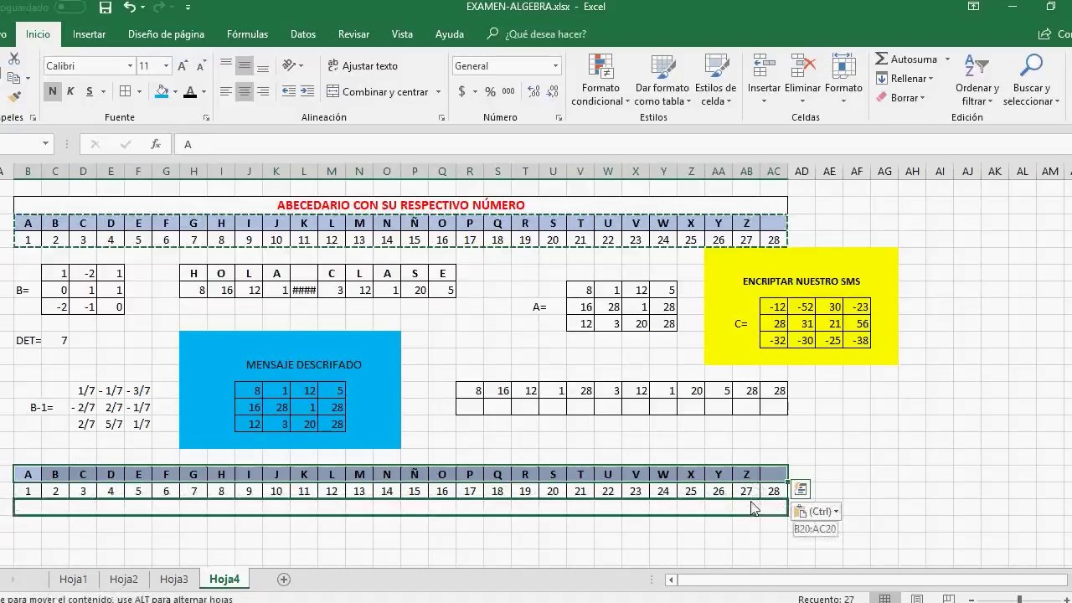The width and height of the screenshot is (1072, 603).
Task: Click Autosuma button
Action: [x=906, y=59]
